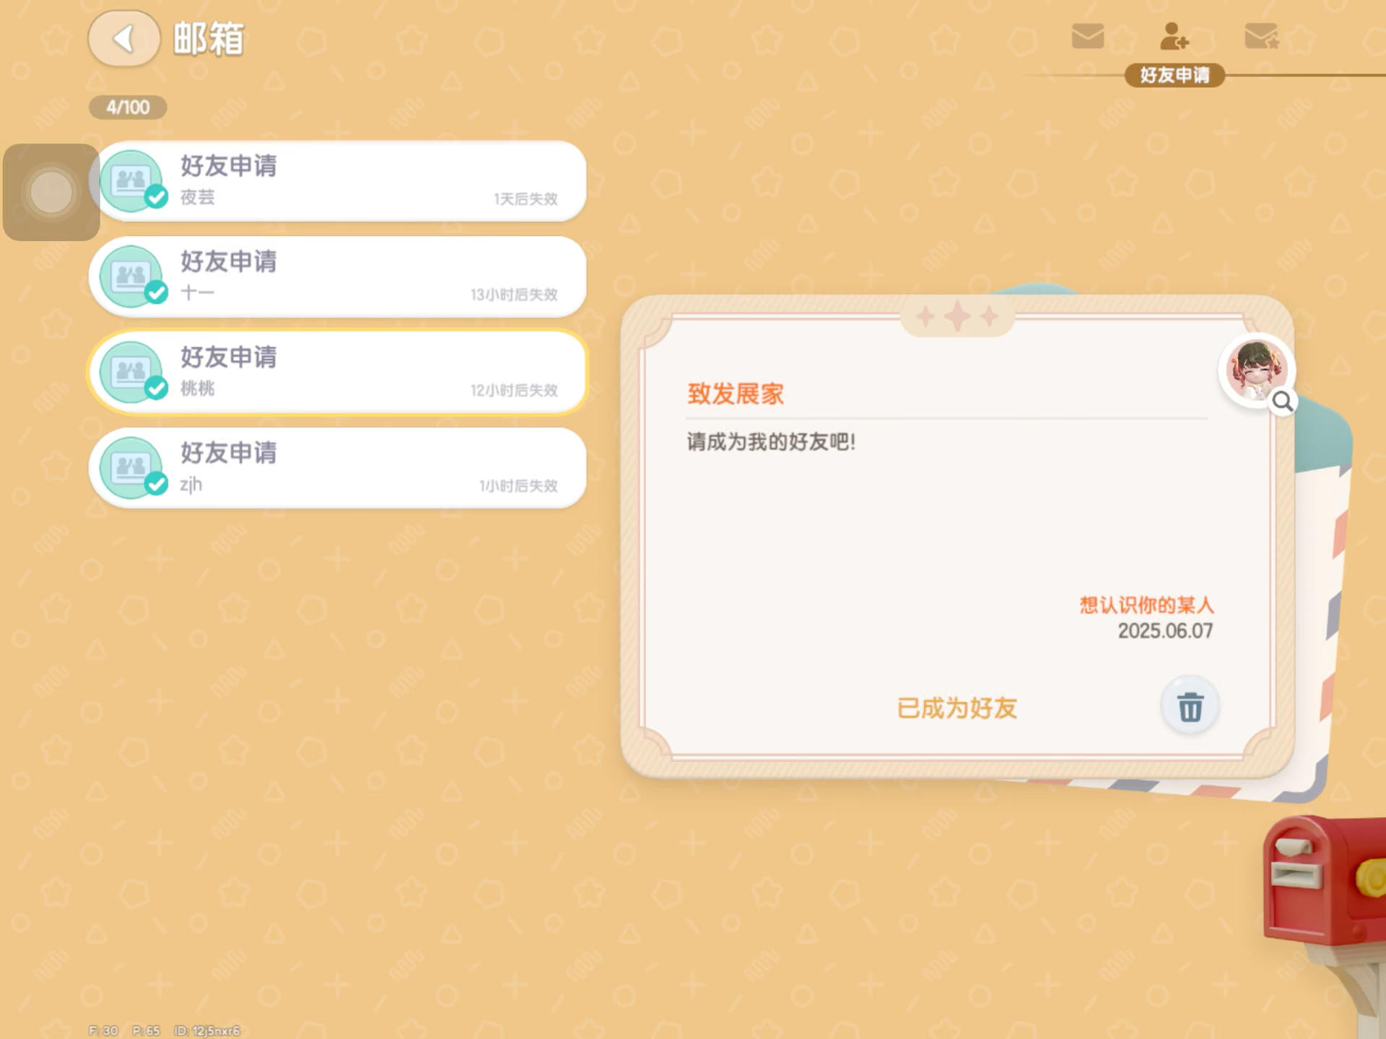Screen dimensions: 1386x1039
Task: Click checkmark icon on zjh request
Action: (156, 483)
